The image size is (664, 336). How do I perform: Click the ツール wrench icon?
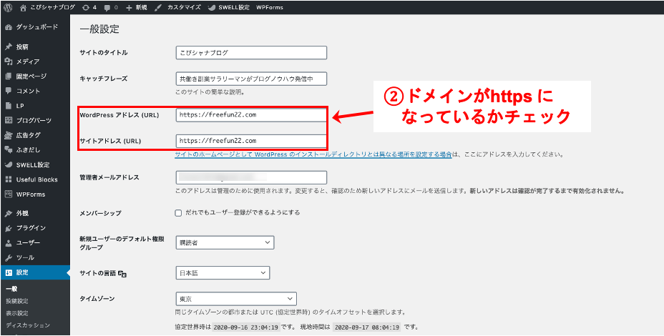(8, 257)
